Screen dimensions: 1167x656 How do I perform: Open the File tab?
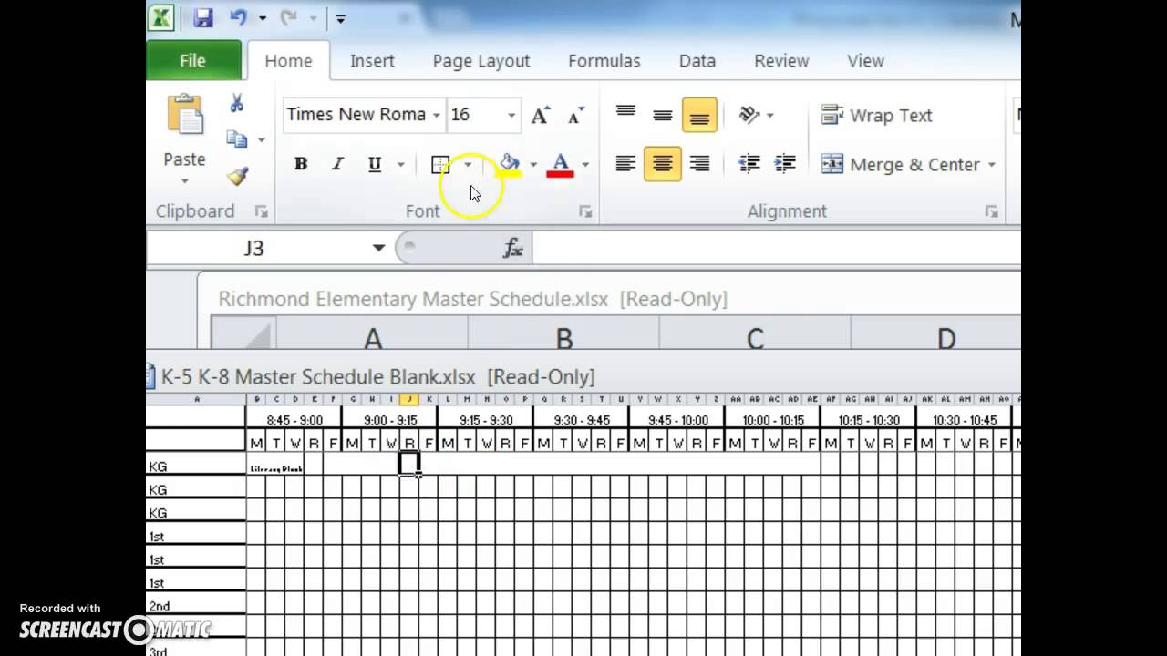click(x=192, y=60)
